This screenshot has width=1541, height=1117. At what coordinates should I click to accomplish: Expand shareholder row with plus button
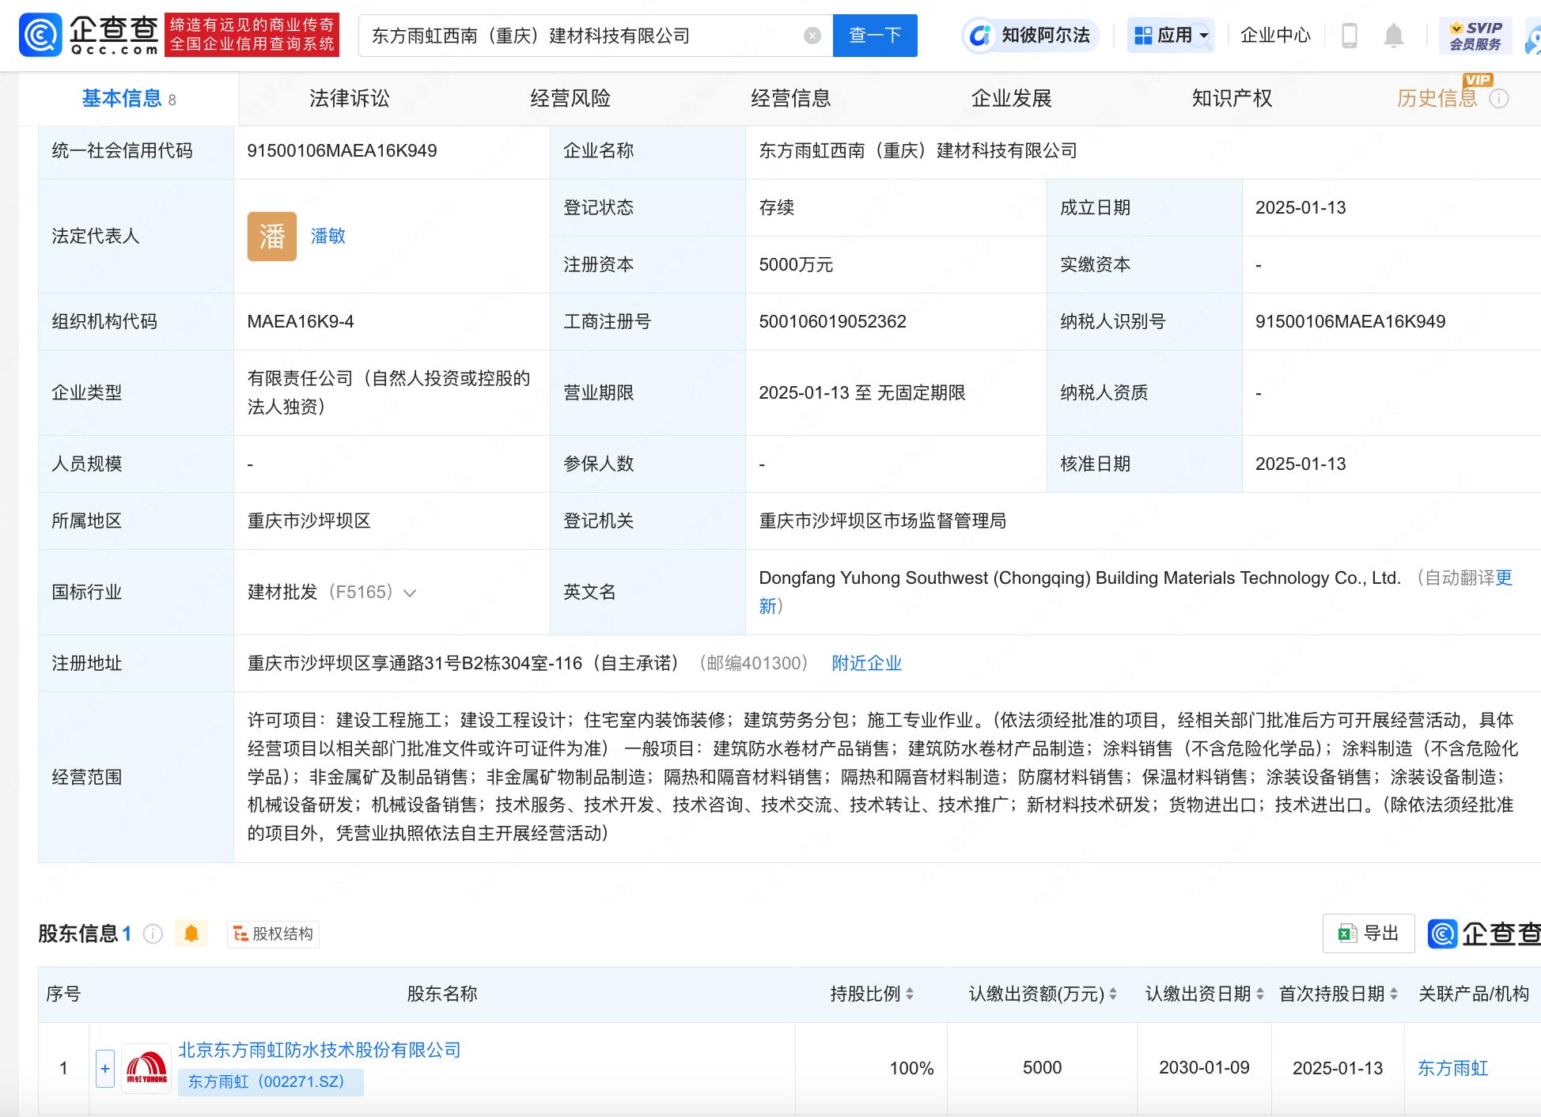point(105,1069)
